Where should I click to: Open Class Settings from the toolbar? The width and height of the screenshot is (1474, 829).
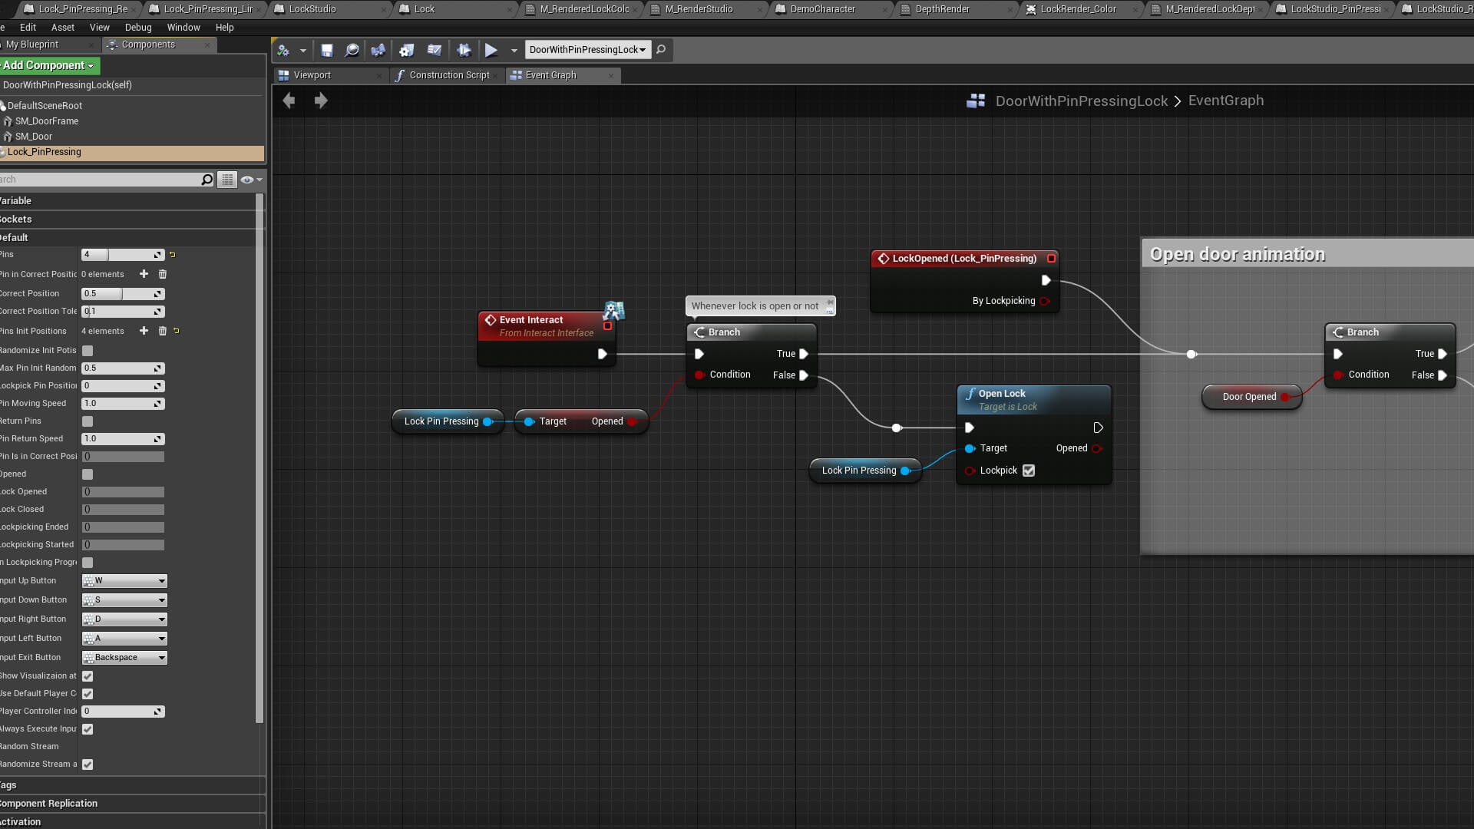pos(407,50)
